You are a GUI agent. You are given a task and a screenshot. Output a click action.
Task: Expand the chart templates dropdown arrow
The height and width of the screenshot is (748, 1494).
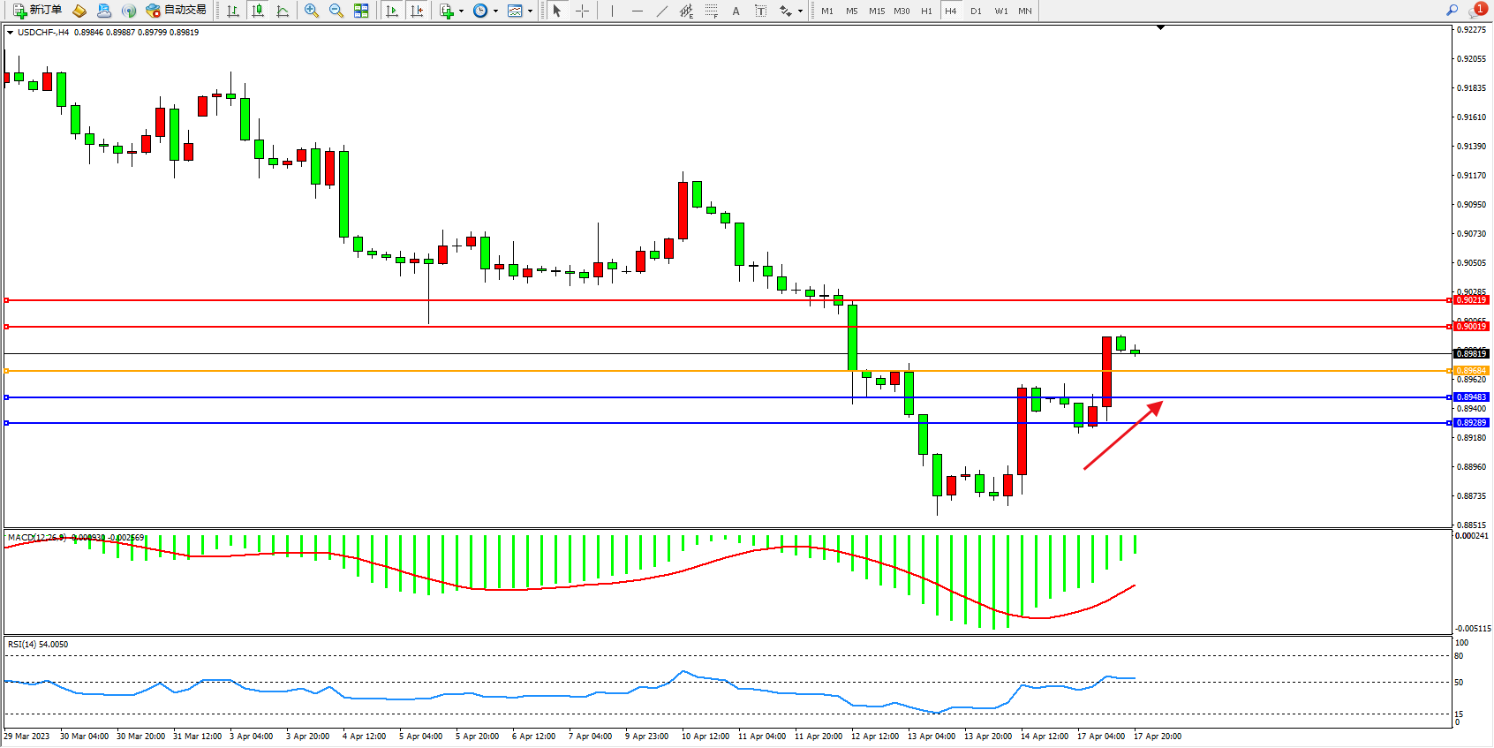[x=530, y=11]
